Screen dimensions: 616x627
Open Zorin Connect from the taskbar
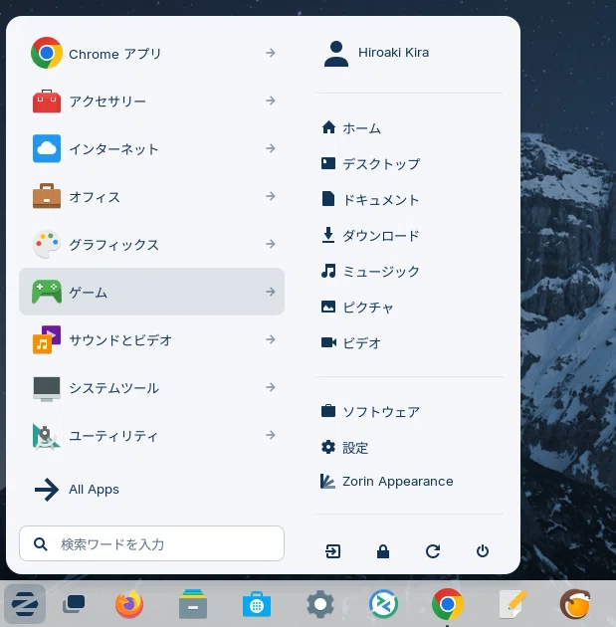point(384,604)
